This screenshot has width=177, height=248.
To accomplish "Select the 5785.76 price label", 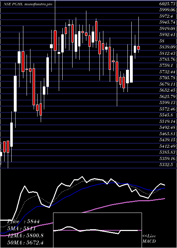I will pyautogui.click(x=167, y=60).
